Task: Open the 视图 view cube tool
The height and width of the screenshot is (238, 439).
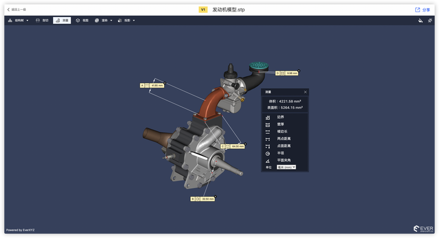Action: pyautogui.click(x=82, y=21)
